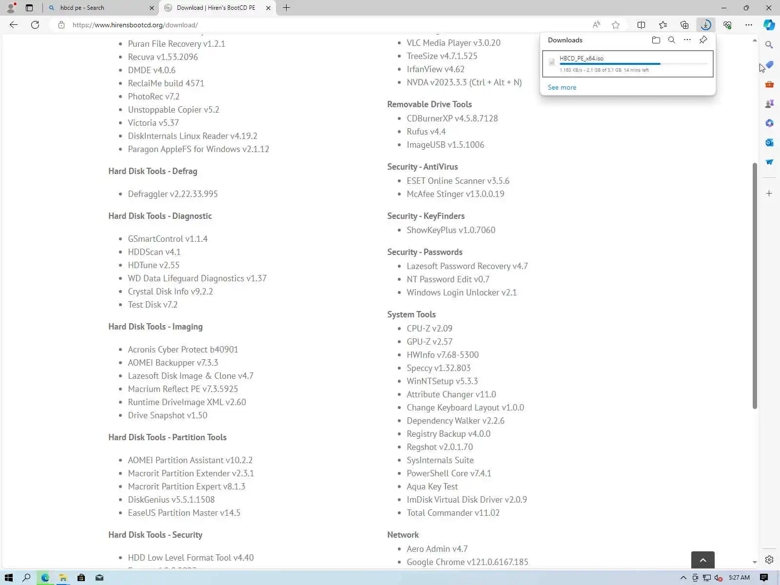Image resolution: width=780 pixels, height=585 pixels.
Task: Click ShowKeyPlus v1.0.7060
Action: (451, 230)
